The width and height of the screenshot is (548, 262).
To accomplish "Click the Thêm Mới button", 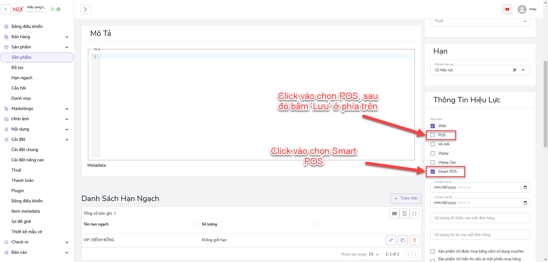I will (406, 198).
